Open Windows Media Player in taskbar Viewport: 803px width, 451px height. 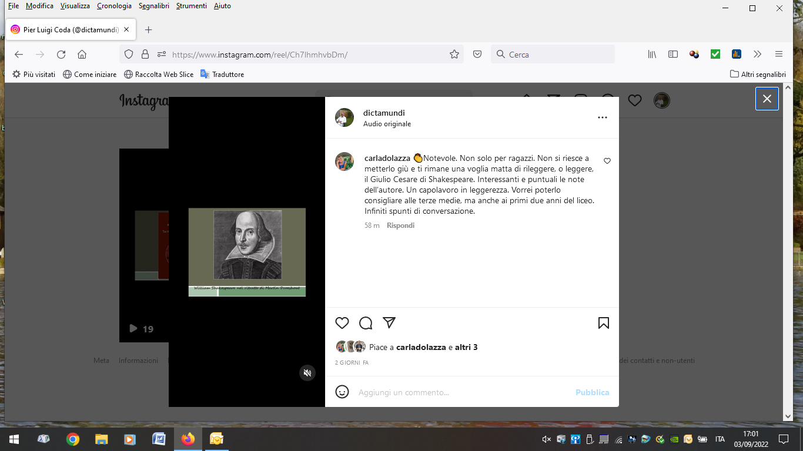[131, 439]
